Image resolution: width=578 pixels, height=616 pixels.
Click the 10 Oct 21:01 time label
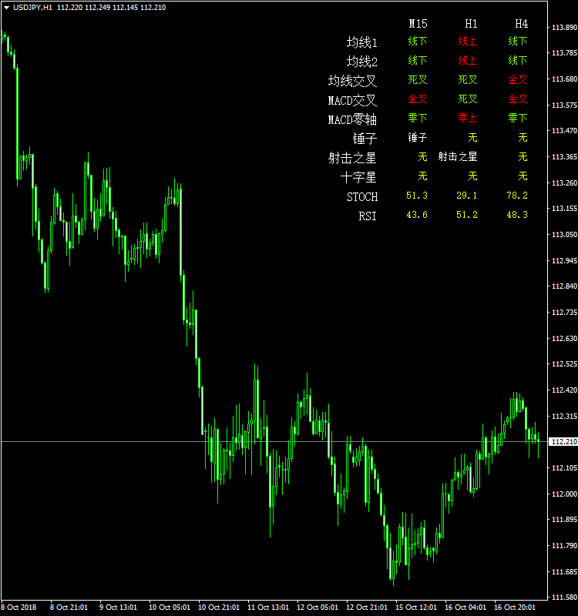pos(219,608)
